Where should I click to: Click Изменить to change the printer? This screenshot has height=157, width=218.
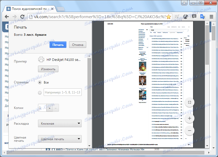click(x=48, y=69)
